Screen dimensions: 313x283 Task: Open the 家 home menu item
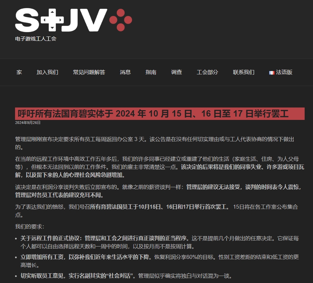tap(19, 72)
